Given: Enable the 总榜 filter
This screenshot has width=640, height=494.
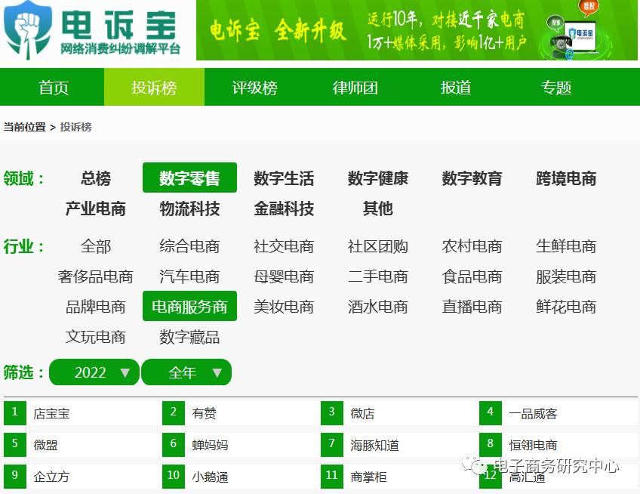Looking at the screenshot, I should click(x=94, y=178).
